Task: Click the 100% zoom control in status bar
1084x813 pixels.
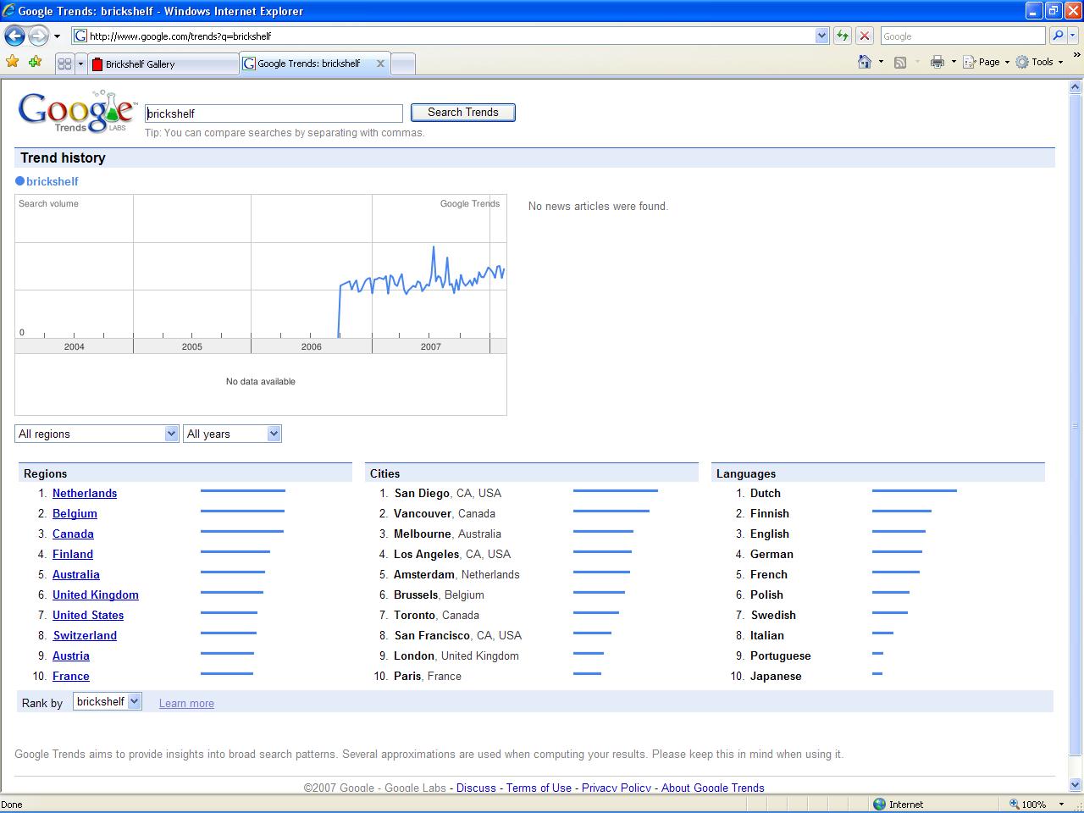Action: (1033, 804)
